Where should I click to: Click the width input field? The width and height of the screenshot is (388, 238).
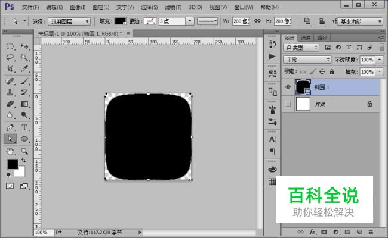tap(241, 21)
